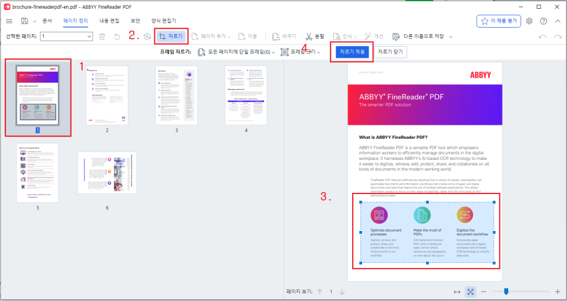
Task: Click the 프레임 자르기: label
Action: pyautogui.click(x=176, y=52)
